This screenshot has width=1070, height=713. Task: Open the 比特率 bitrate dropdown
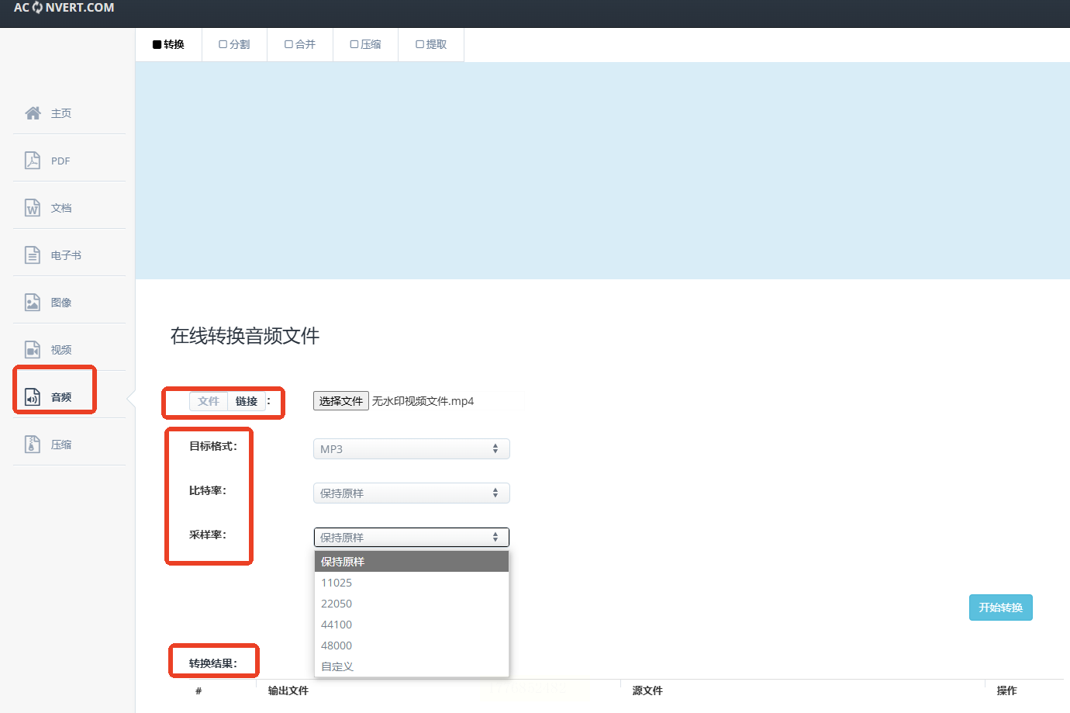coord(411,493)
